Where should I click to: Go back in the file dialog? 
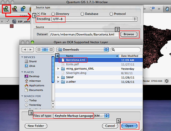click(25, 50)
